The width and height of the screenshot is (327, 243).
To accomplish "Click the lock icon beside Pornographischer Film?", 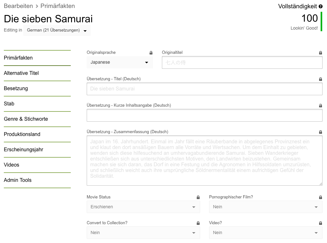I will [321, 197].
